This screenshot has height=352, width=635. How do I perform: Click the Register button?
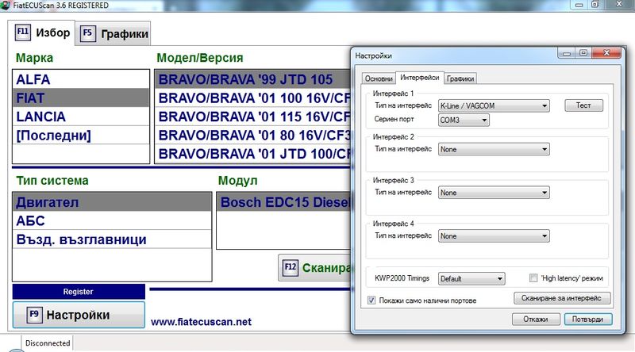[x=79, y=292]
